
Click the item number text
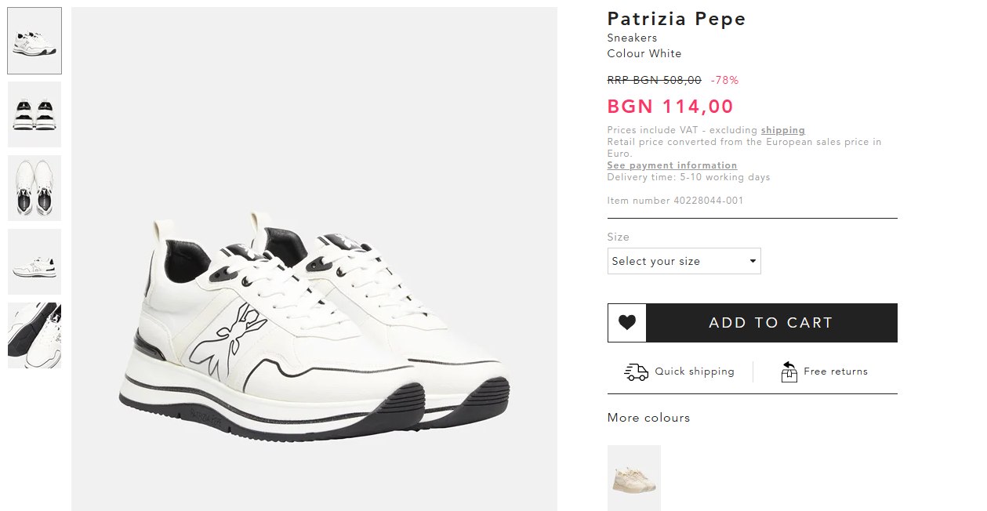(675, 201)
